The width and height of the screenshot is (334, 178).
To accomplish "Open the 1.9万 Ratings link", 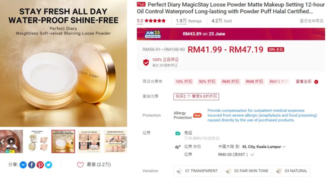I will pyautogui.click(x=189, y=21).
